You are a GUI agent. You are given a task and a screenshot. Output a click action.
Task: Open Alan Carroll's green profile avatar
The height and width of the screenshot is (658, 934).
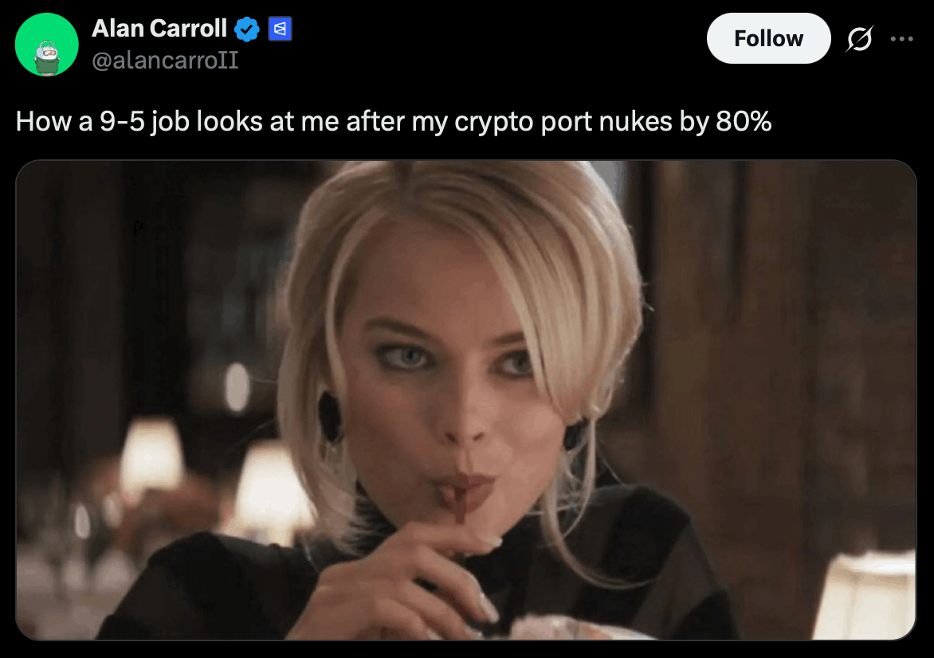click(46, 44)
